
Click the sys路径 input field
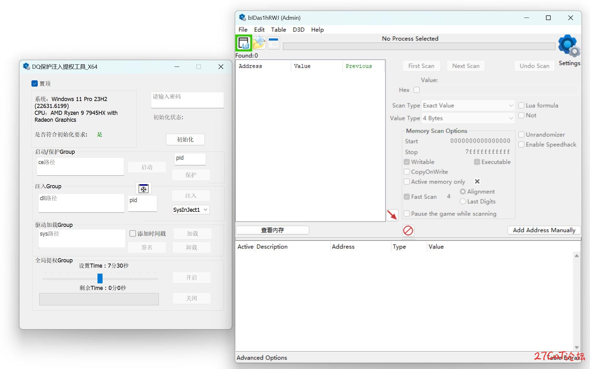(x=82, y=238)
